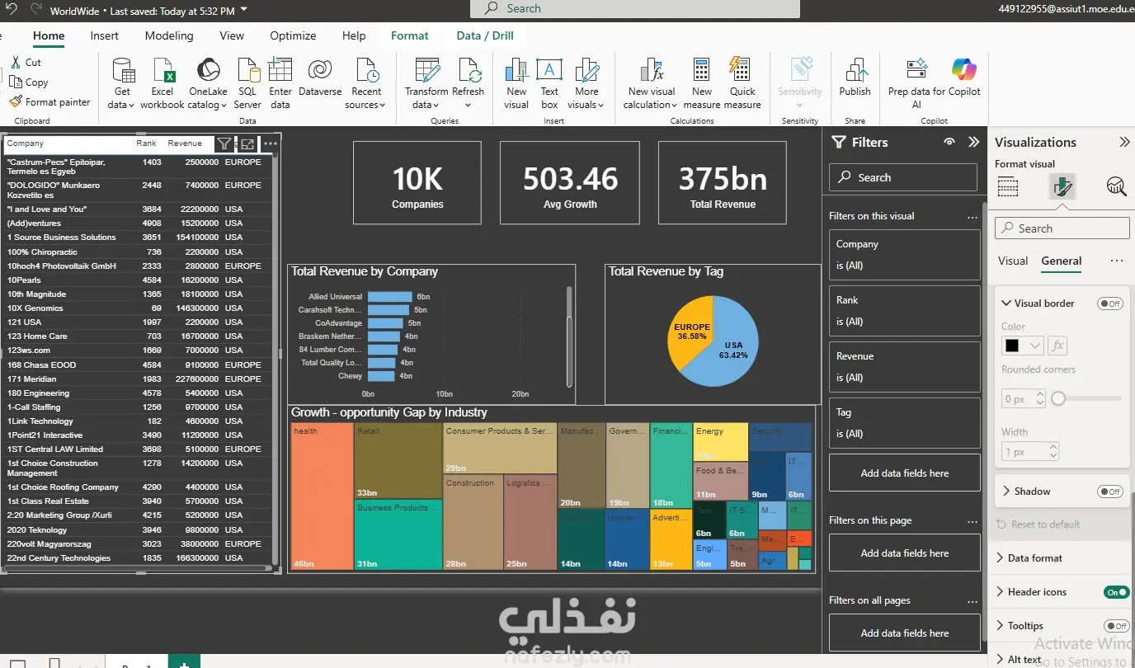Toggle Filters pane visibility with the eye icon
The height and width of the screenshot is (668, 1135).
coord(949,142)
